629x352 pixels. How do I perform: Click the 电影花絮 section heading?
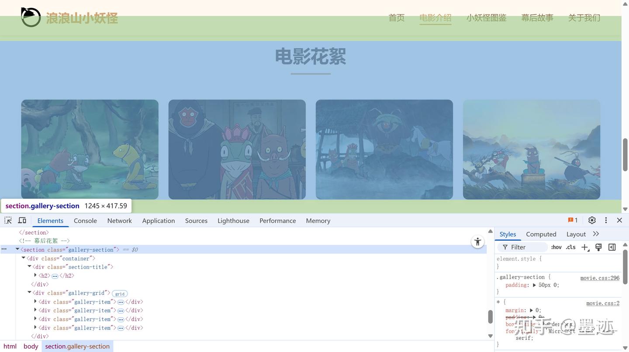tap(311, 56)
